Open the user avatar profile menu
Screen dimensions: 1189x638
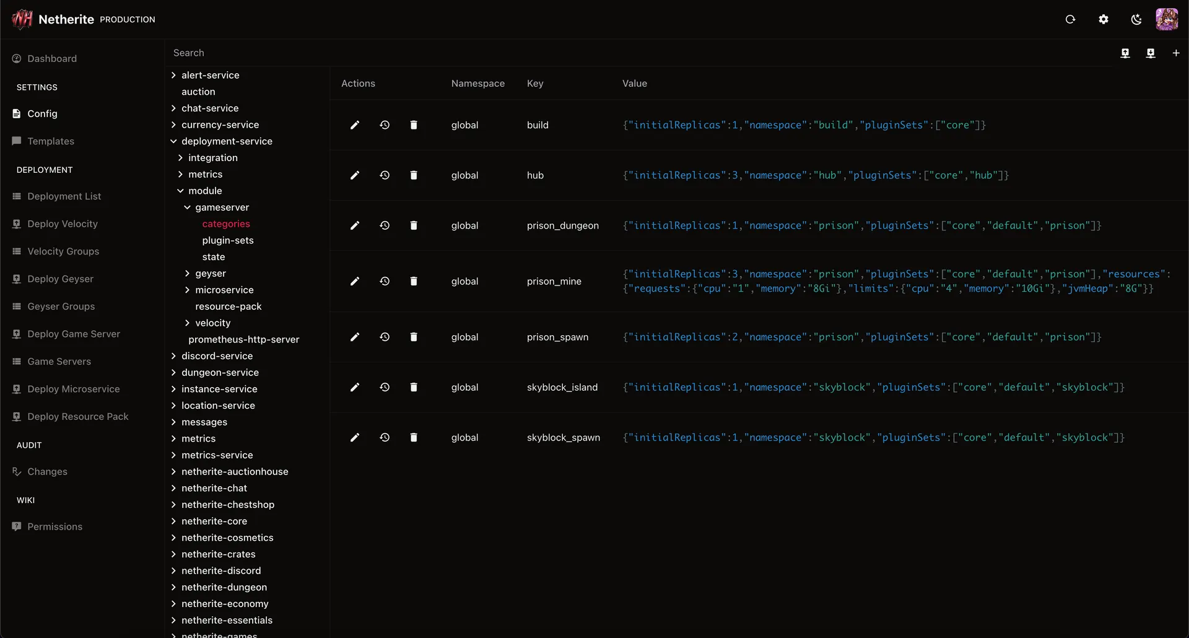[x=1167, y=20]
